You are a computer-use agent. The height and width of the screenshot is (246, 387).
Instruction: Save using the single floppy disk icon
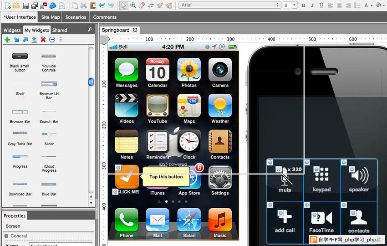pos(25,5)
